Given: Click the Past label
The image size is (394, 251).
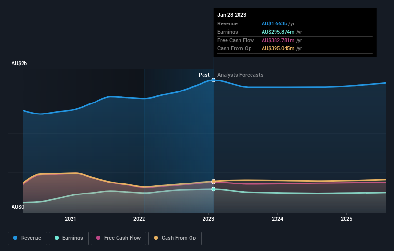Looking at the screenshot, I should click(x=204, y=75).
